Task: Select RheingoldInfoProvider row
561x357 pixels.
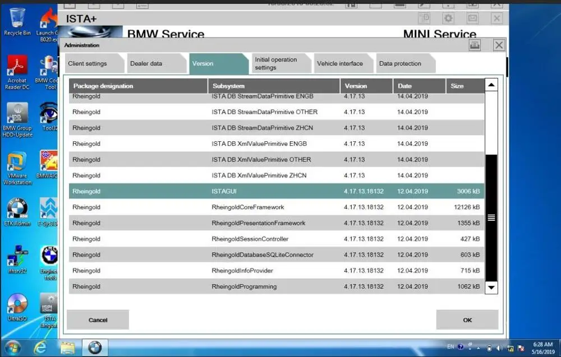Action: pos(276,271)
